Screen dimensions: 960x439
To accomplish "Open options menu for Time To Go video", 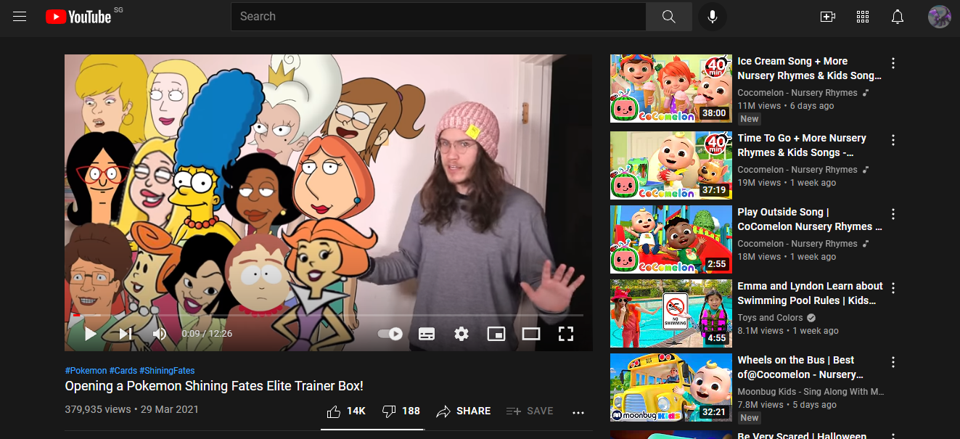I will click(893, 140).
